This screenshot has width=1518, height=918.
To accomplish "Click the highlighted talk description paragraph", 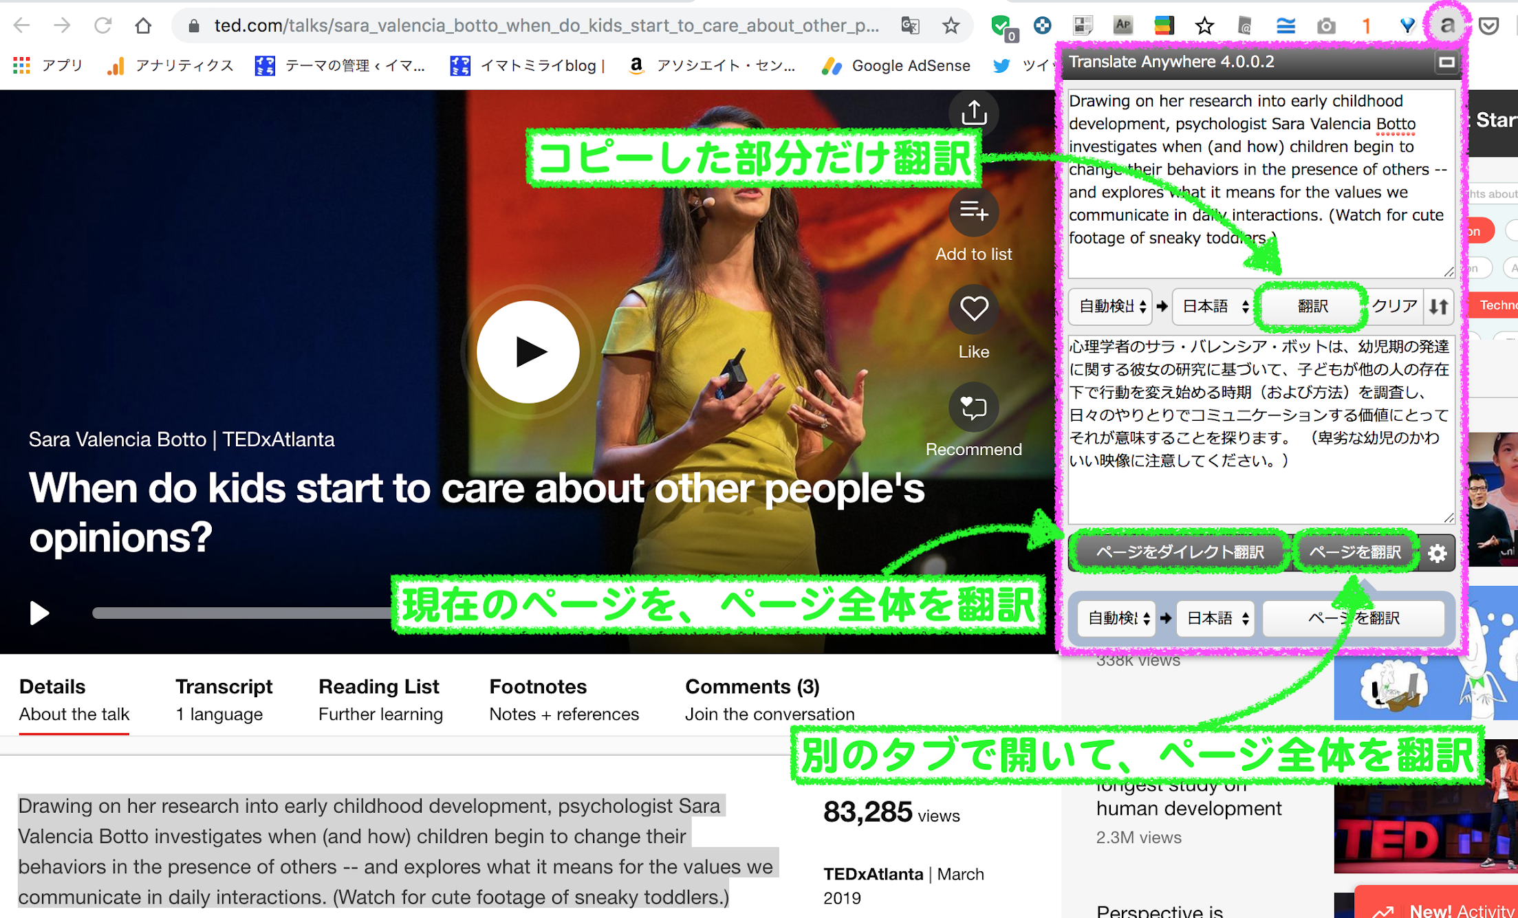I will 397,851.
